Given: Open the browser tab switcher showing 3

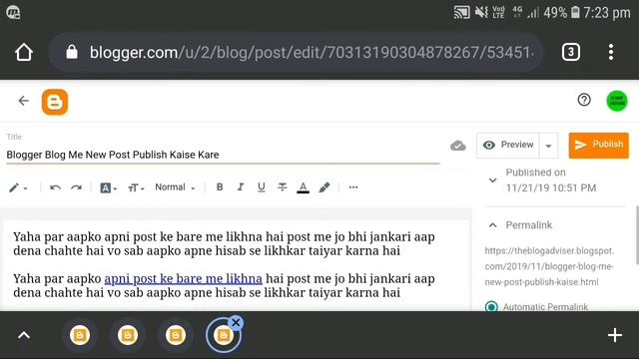Looking at the screenshot, I should [x=570, y=52].
